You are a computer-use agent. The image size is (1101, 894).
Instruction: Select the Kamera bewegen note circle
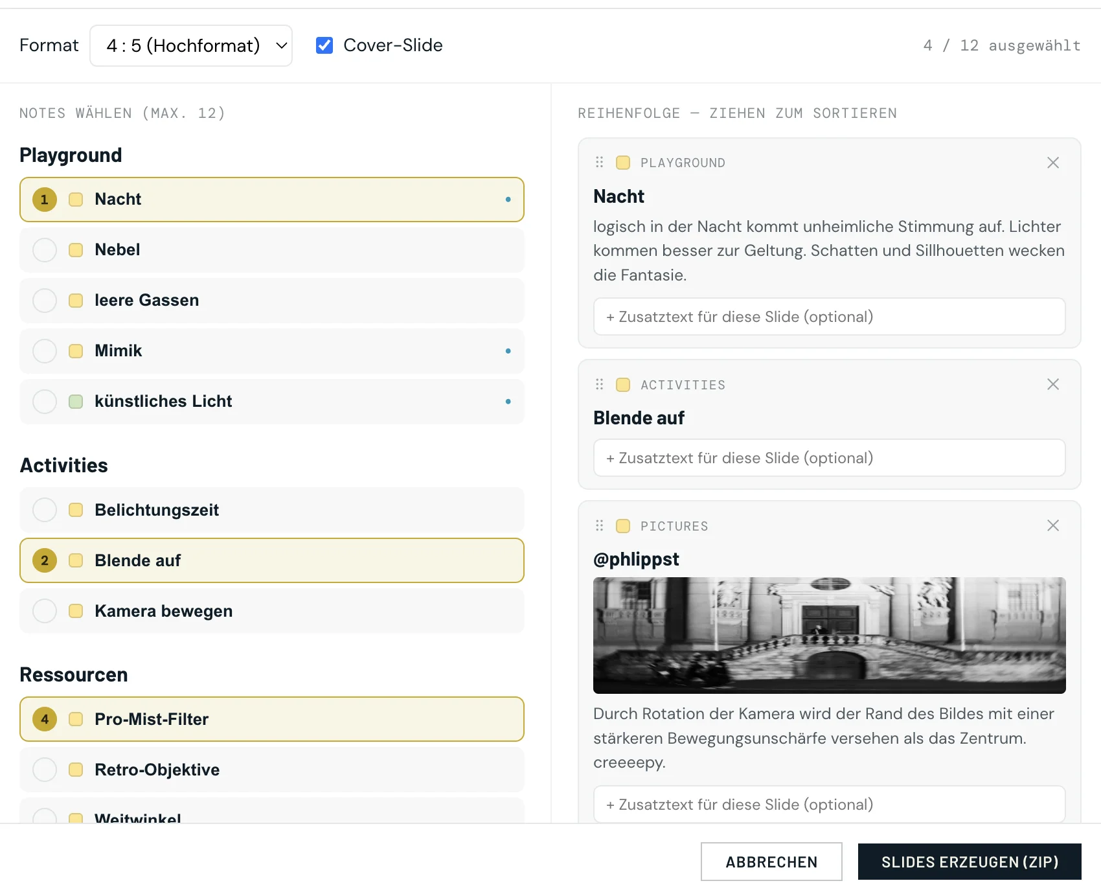pyautogui.click(x=45, y=611)
